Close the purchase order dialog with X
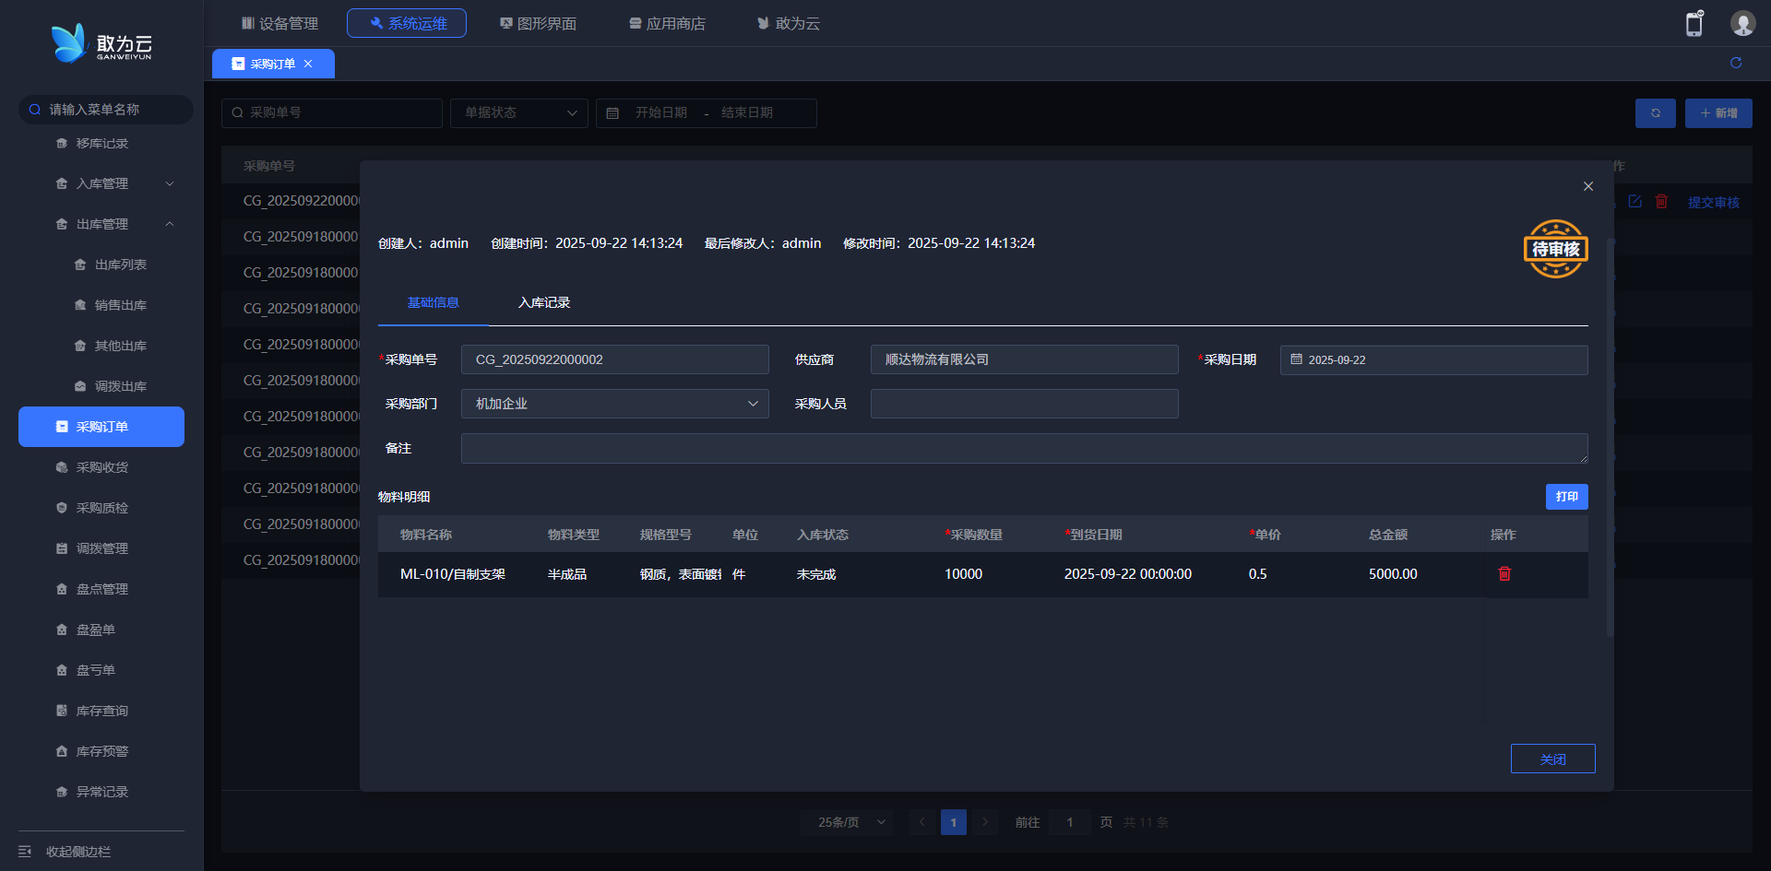Viewport: 1771px width, 871px height. [x=1588, y=186]
